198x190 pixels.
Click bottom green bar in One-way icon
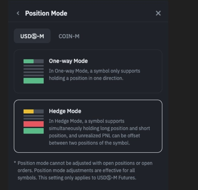coord(34,81)
